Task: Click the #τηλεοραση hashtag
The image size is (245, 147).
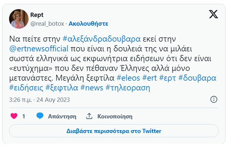Action: pos(128,88)
